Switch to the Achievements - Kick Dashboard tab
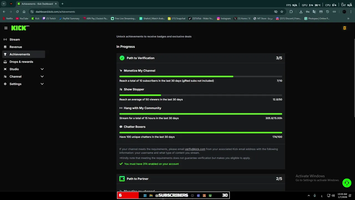 click(x=37, y=4)
